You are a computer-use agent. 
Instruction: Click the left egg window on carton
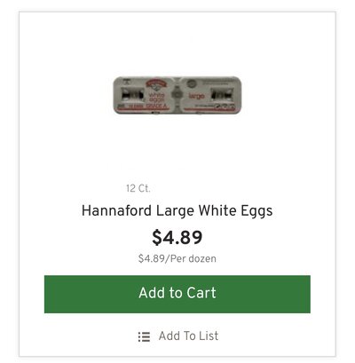click(132, 95)
